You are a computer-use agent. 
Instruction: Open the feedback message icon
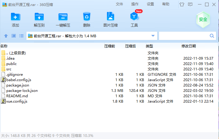(190, 4)
